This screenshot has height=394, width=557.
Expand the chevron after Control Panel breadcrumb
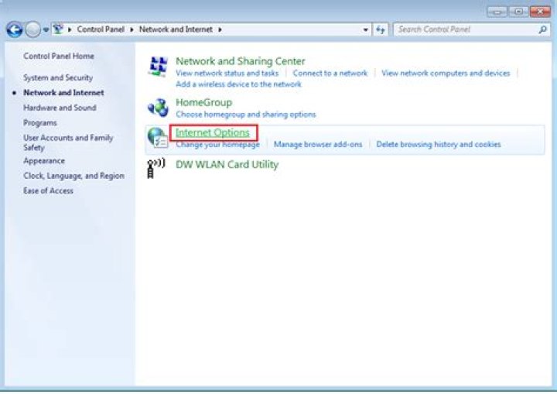pyautogui.click(x=132, y=29)
